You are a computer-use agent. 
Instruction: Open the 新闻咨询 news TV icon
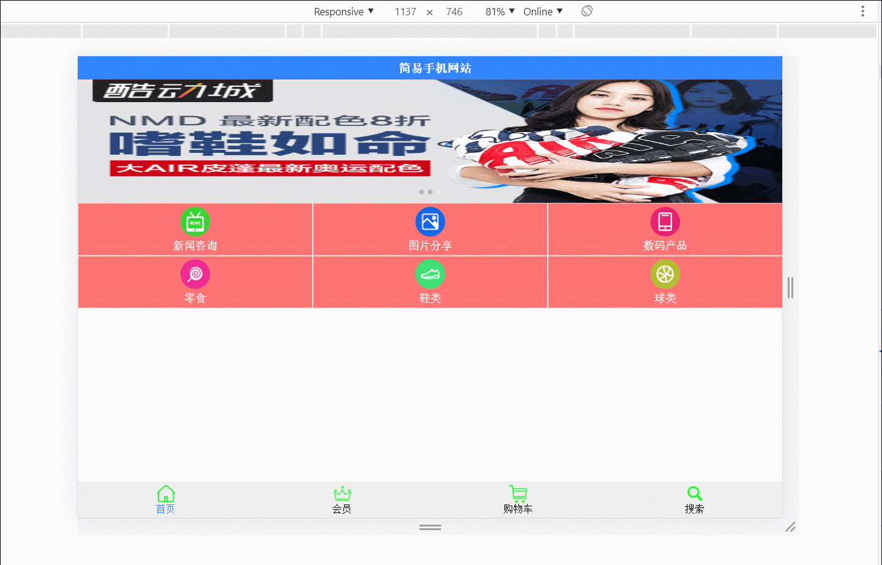(195, 222)
